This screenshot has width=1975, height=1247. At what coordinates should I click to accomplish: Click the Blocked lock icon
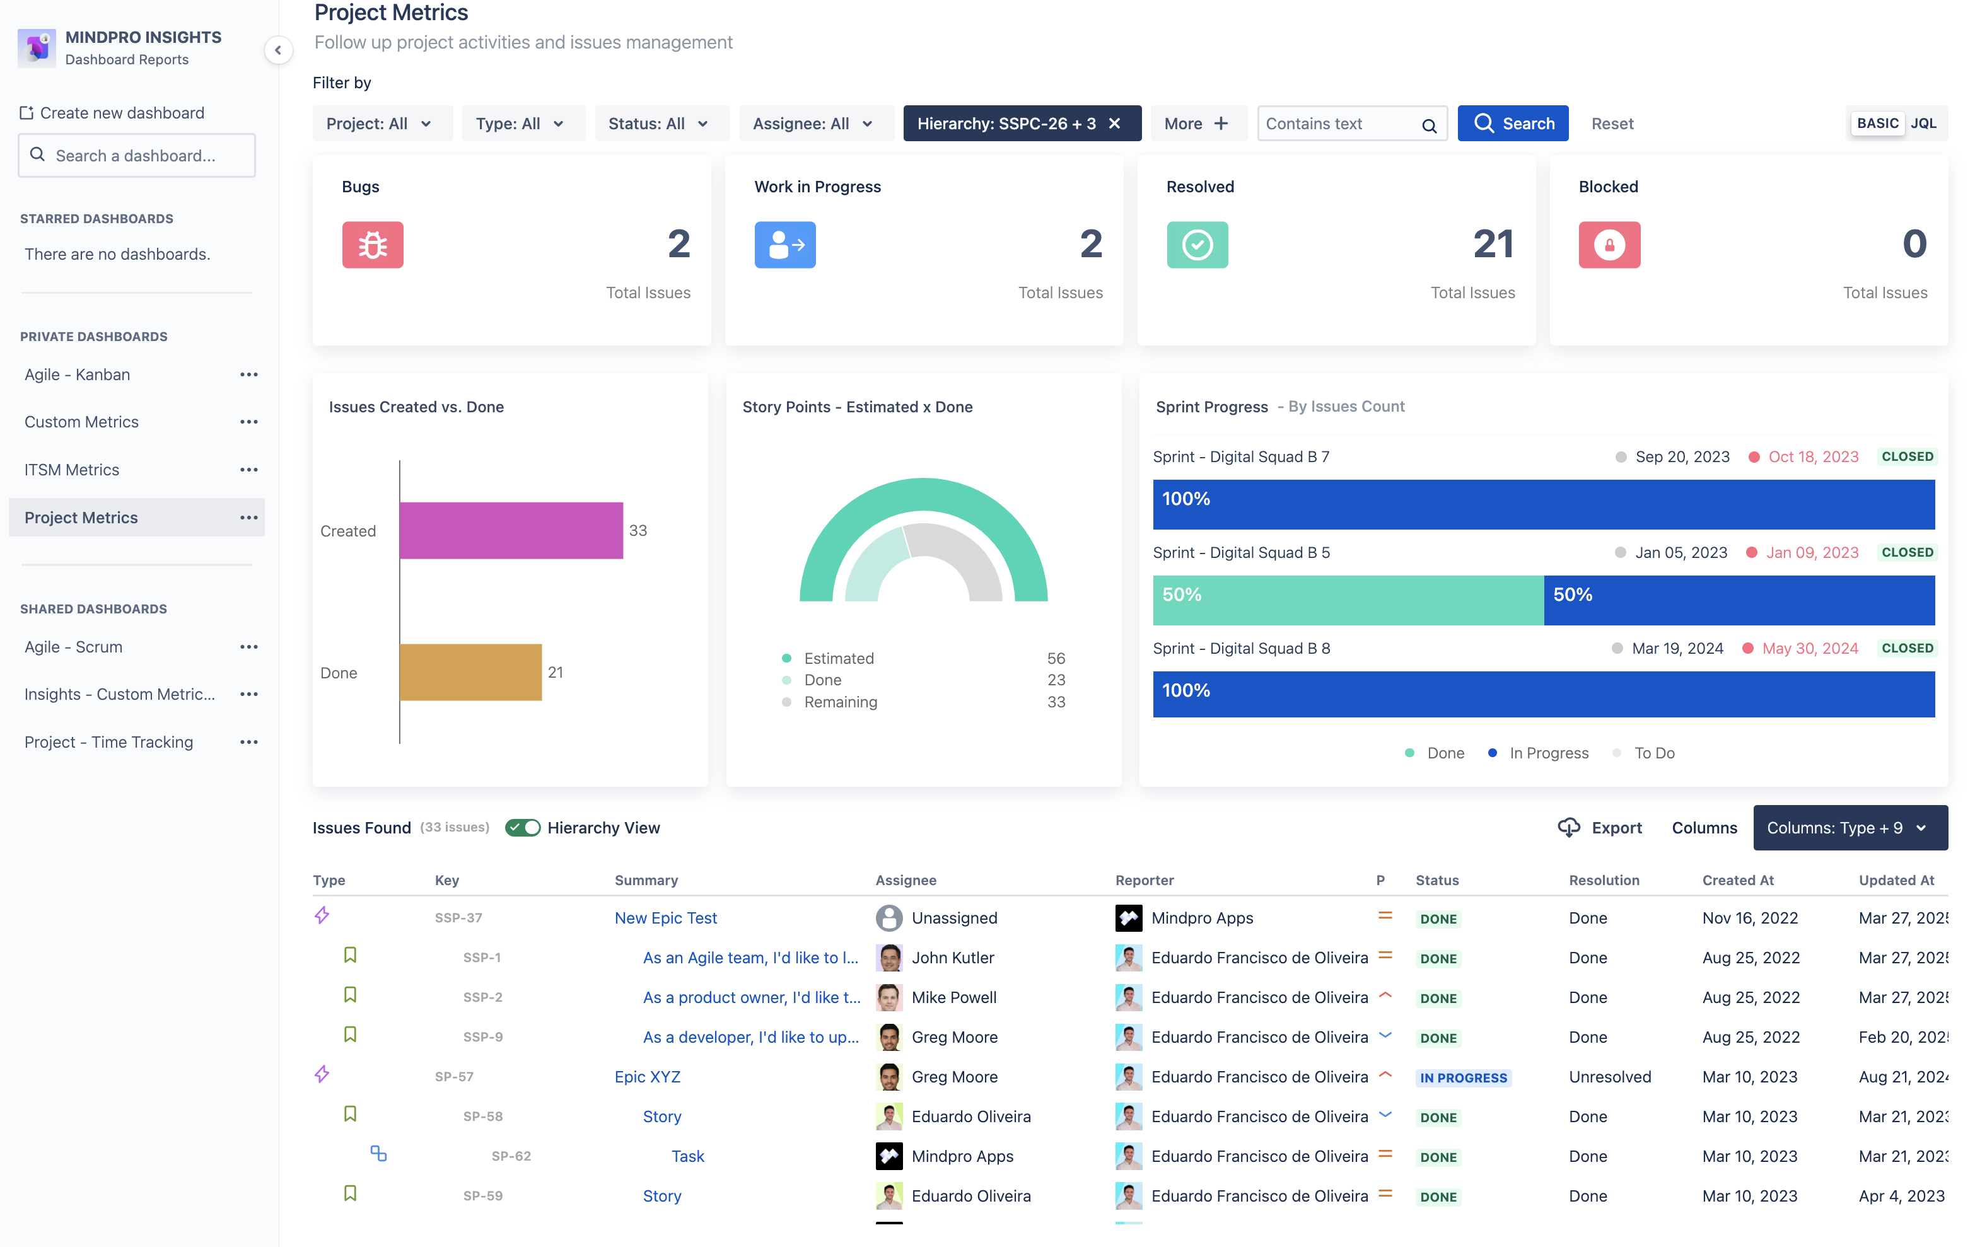[1609, 245]
